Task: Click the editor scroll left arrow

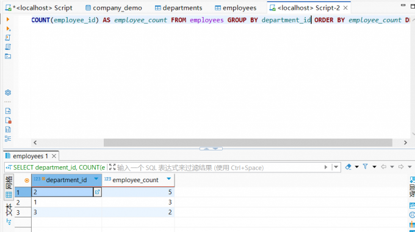Action: point(35,142)
